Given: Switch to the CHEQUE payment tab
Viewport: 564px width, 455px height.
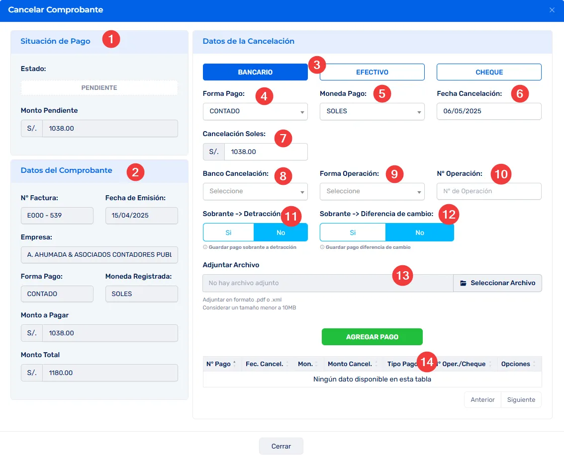Looking at the screenshot, I should 489,72.
